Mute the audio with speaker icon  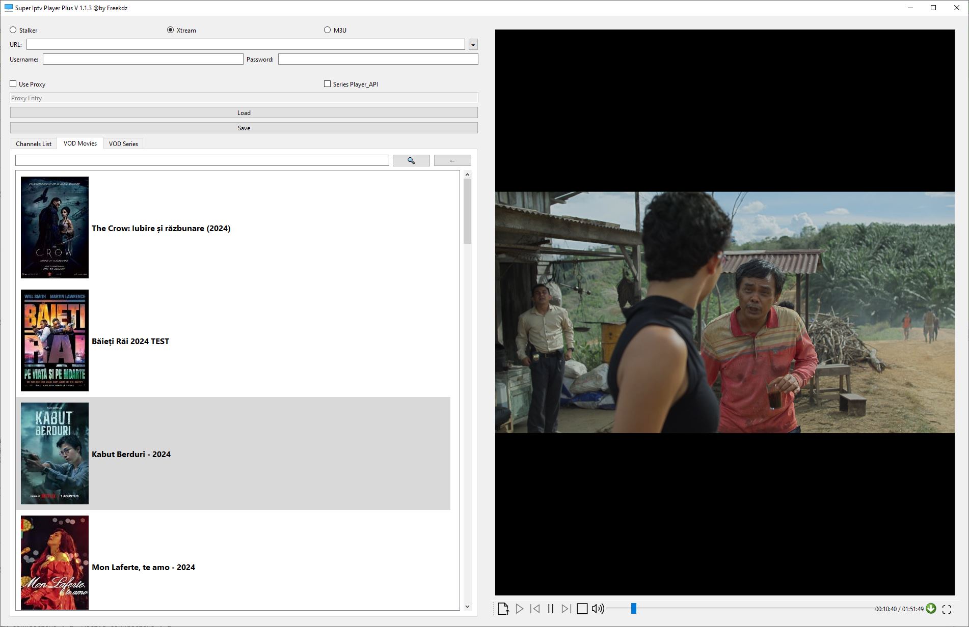(x=598, y=609)
